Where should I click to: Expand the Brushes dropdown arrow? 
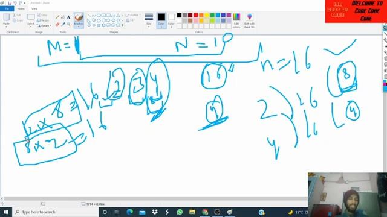79,26
